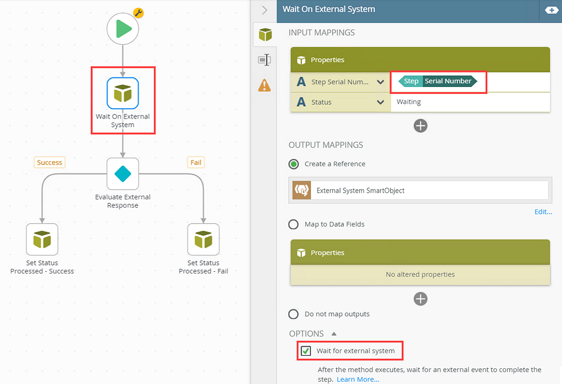Uncheck Wait for external system checkbox

pos(306,351)
